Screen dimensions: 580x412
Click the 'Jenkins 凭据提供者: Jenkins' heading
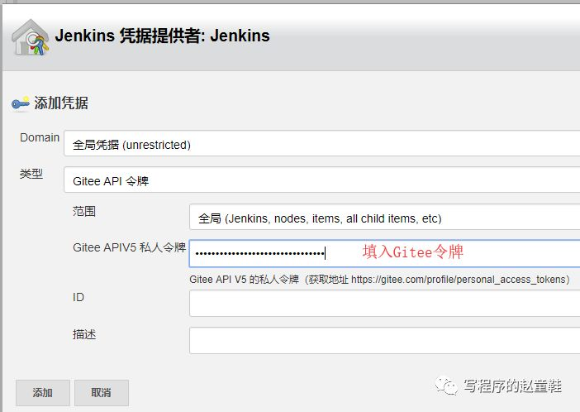pyautogui.click(x=163, y=36)
